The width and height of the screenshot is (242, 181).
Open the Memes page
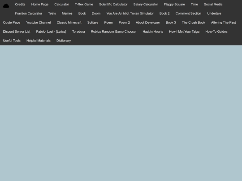point(67,13)
